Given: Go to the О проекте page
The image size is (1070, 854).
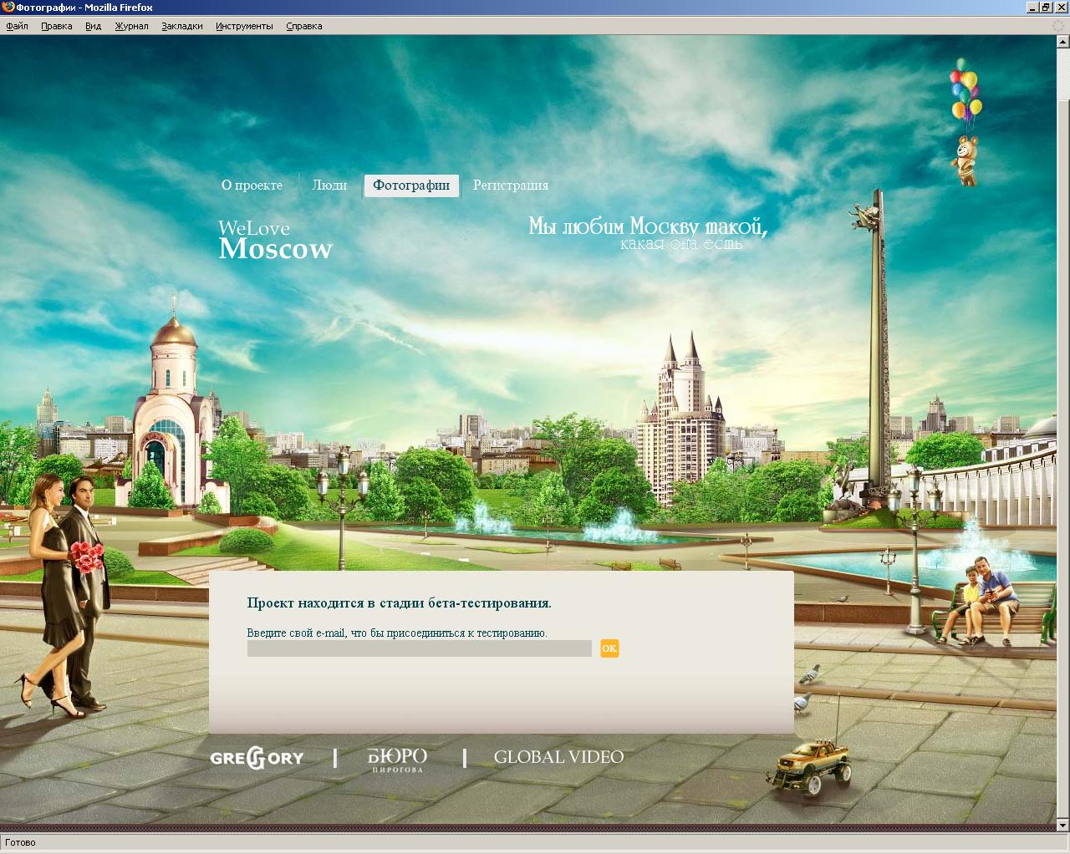Looking at the screenshot, I should click(x=252, y=186).
